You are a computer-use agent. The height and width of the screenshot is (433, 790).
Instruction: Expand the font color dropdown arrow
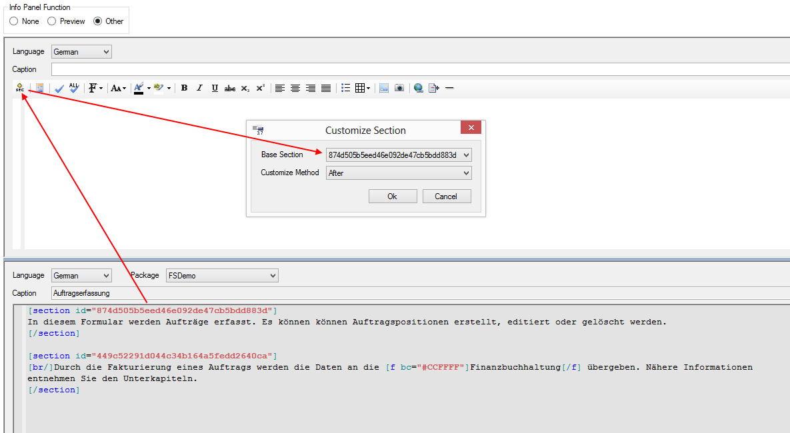coord(149,89)
